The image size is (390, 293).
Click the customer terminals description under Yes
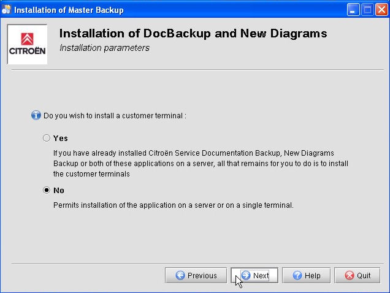[202, 163]
